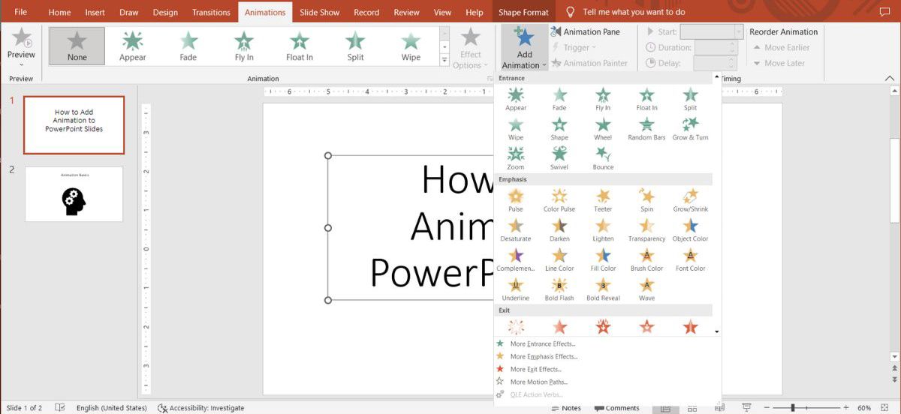This screenshot has height=414, width=901.
Task: Choose the Lighten emphasis effect
Action: tap(603, 230)
